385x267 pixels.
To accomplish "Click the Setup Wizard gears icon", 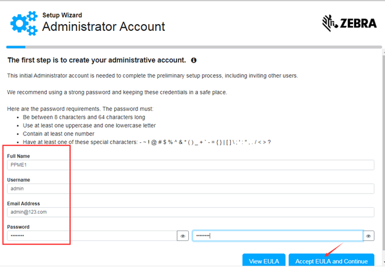I will click(x=24, y=22).
